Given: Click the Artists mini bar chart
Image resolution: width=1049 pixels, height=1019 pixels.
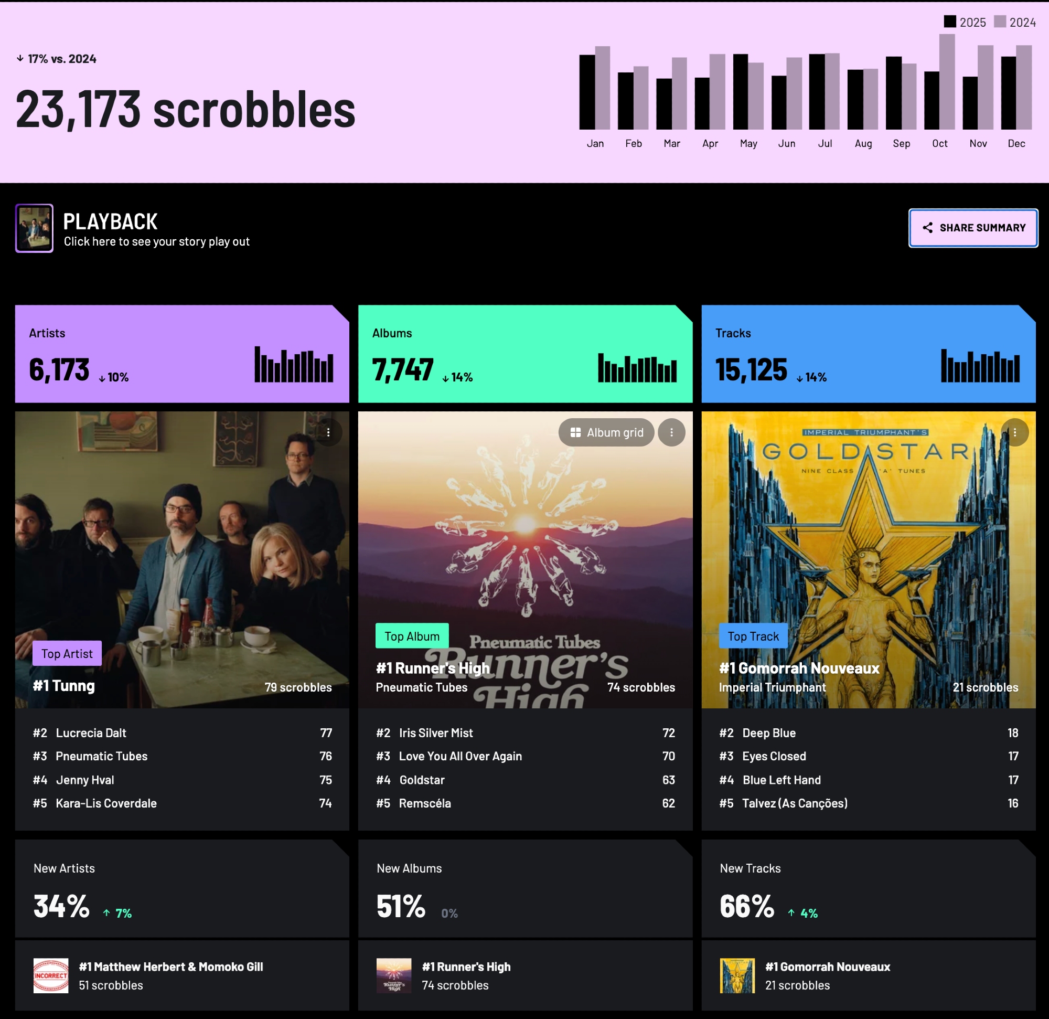Looking at the screenshot, I should 293,365.
